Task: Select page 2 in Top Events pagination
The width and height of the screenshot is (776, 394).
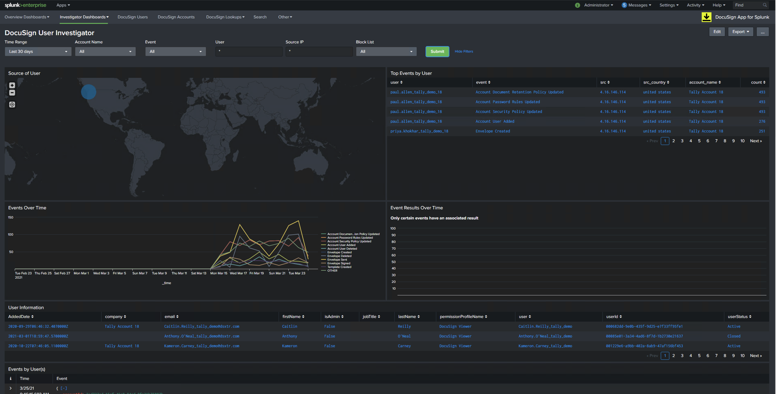Action: [674, 141]
